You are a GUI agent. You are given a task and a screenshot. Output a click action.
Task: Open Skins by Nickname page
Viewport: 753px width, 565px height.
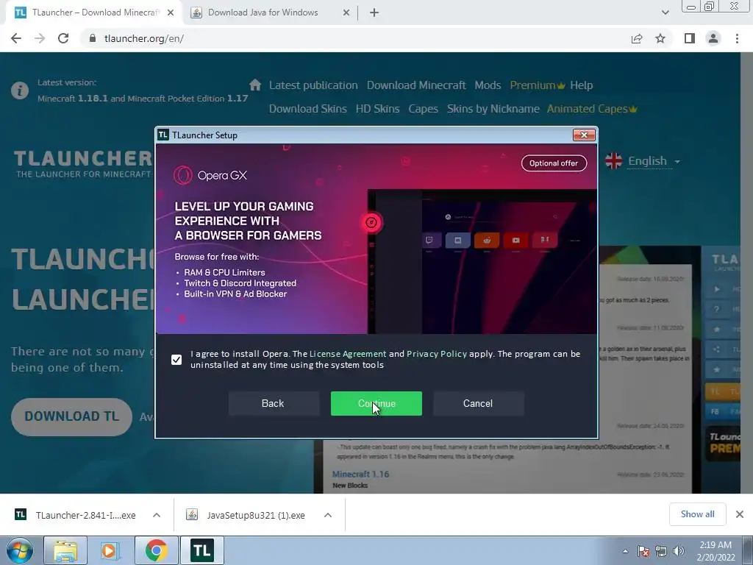(x=493, y=109)
